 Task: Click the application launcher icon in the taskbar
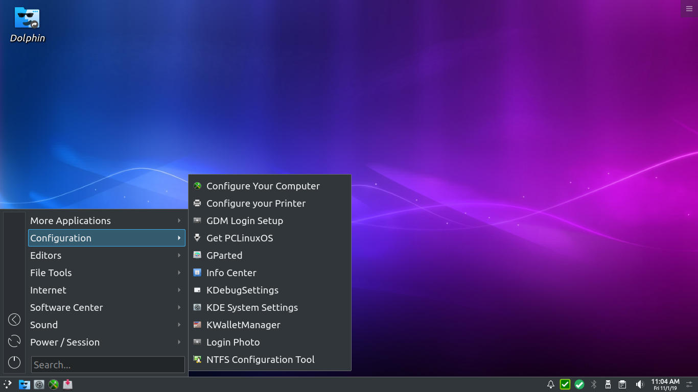8,384
